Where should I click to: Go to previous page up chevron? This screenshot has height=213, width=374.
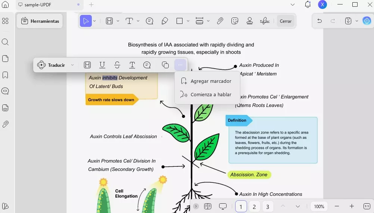[x=283, y=206]
